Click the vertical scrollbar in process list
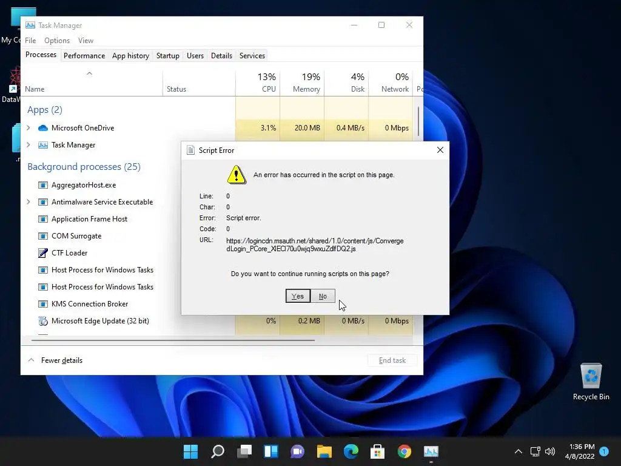The image size is (621, 466). (418, 121)
